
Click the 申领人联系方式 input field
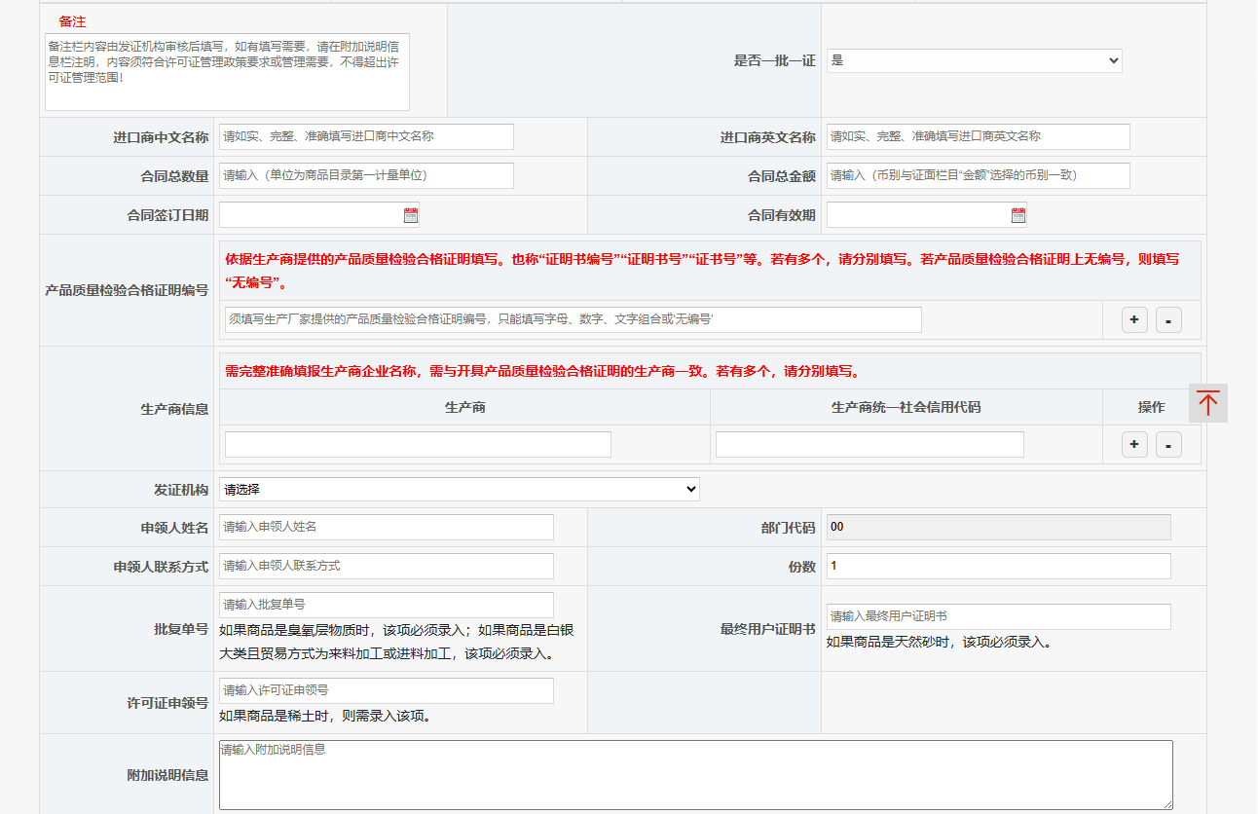386,566
